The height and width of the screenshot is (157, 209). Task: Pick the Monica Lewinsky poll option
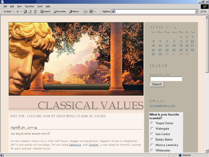click(152, 145)
